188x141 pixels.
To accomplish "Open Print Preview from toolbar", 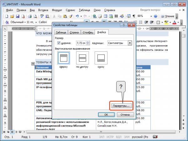I will (35, 16).
